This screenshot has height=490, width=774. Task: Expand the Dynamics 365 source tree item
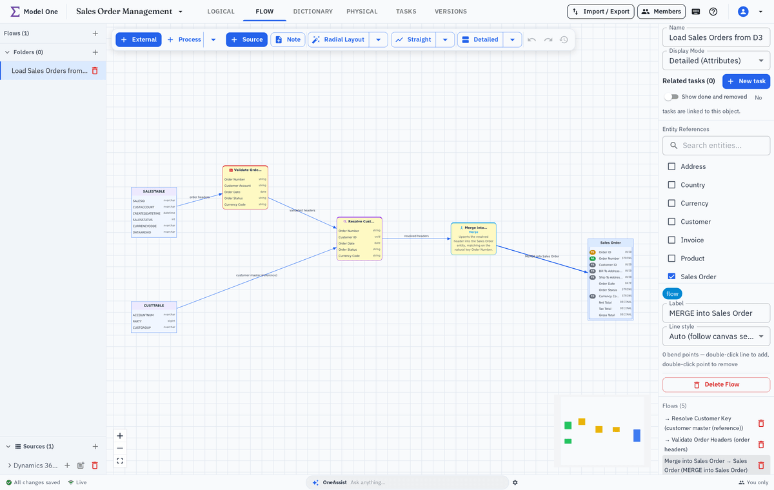(9, 465)
